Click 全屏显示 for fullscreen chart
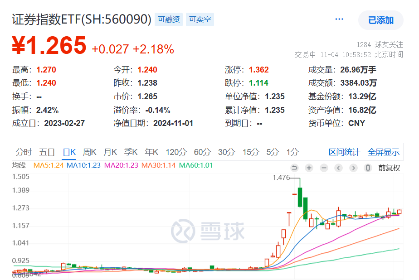419x280 pixels. [383, 152]
